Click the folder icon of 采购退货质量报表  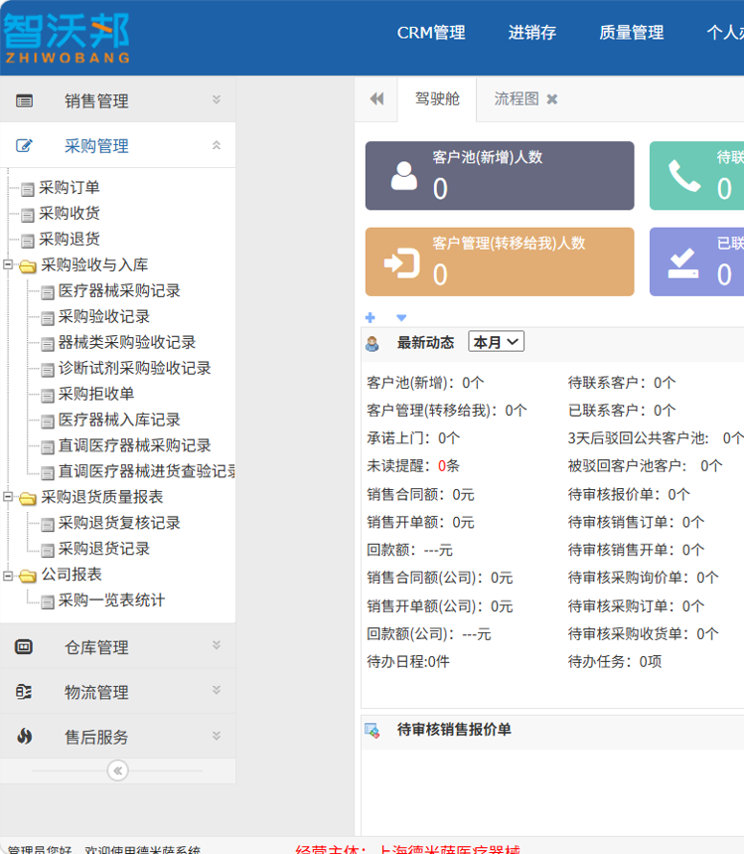[x=27, y=498]
